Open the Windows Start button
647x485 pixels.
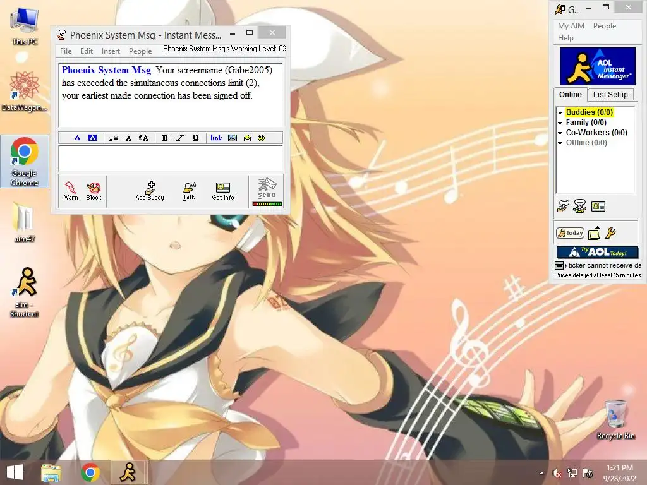coord(15,472)
